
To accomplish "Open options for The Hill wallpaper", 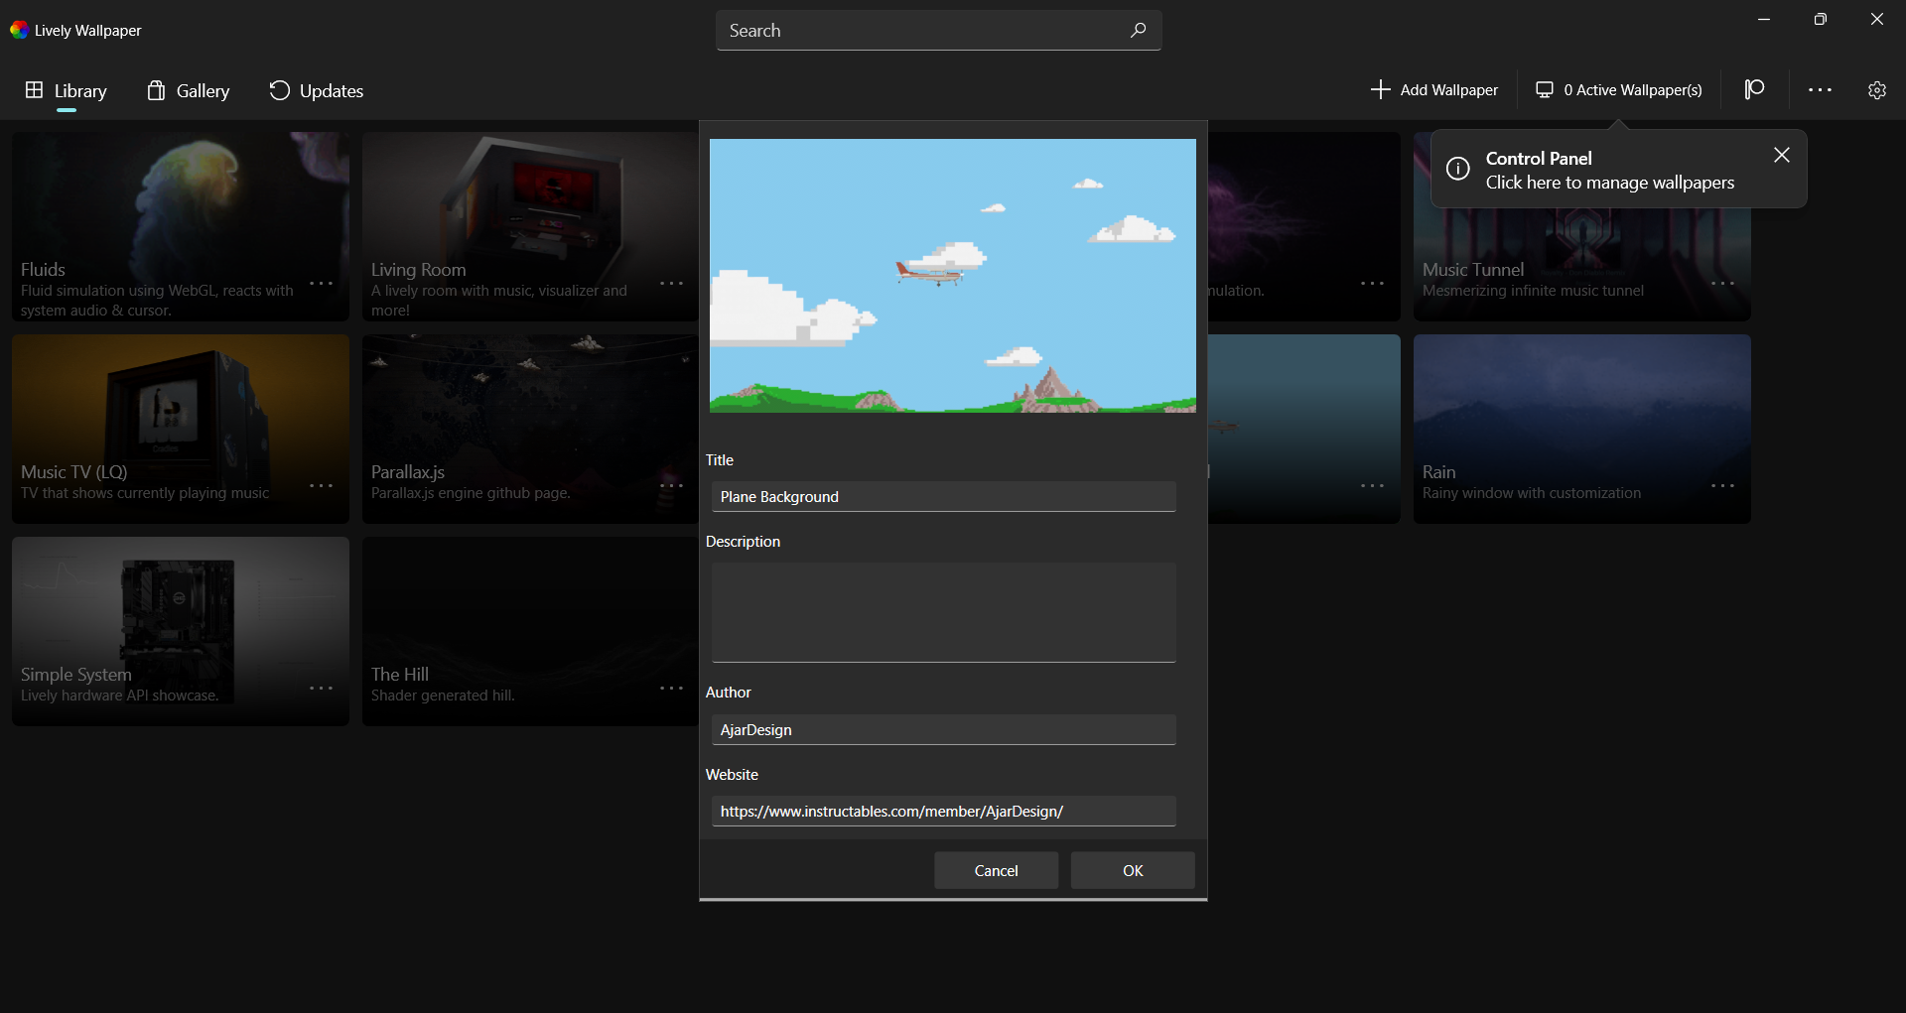I will point(672,689).
